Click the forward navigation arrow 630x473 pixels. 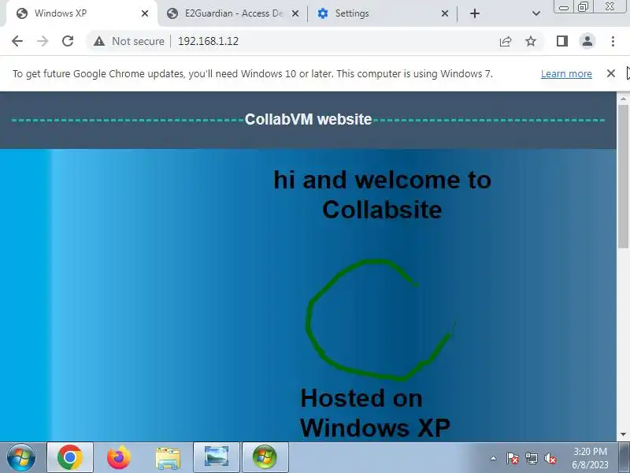[43, 41]
